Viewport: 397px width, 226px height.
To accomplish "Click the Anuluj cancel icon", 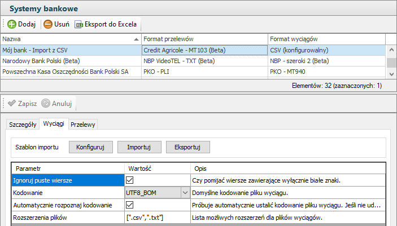I will (46, 104).
